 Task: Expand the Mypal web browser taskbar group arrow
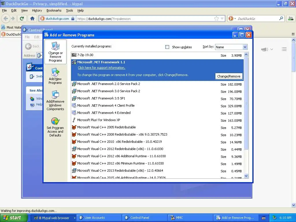[x=75, y=218]
